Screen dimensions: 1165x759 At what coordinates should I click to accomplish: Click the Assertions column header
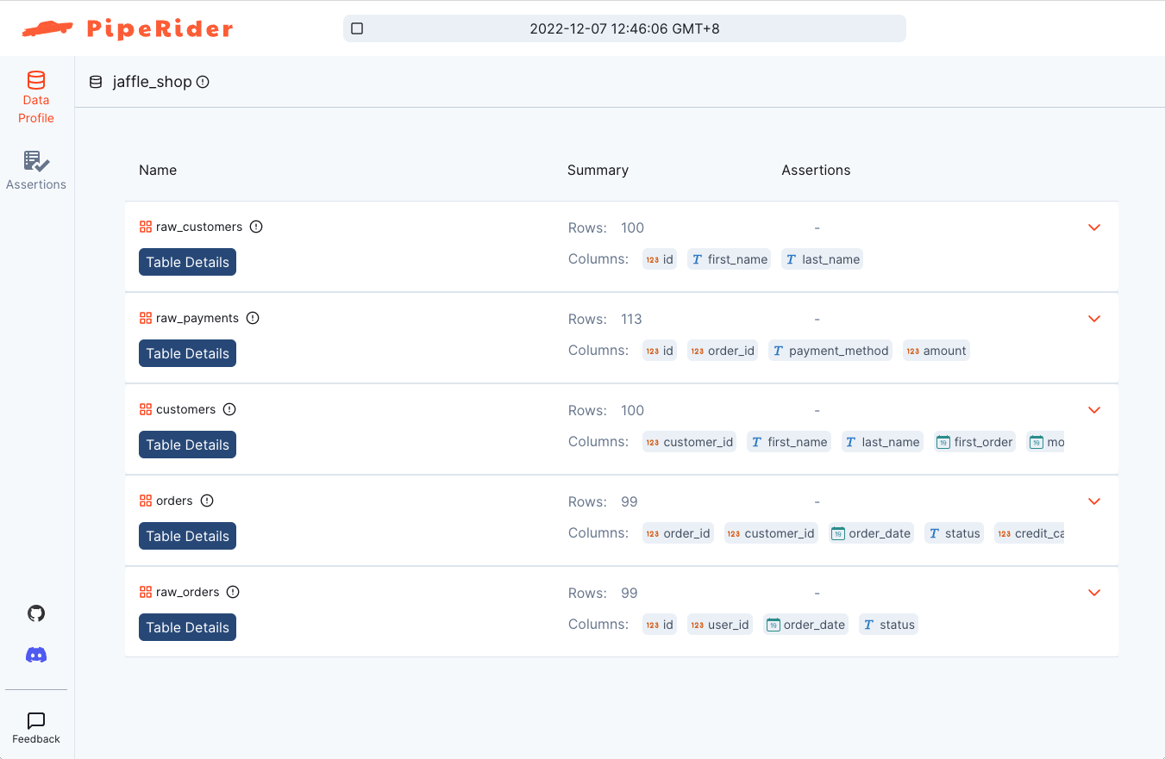[x=816, y=170]
